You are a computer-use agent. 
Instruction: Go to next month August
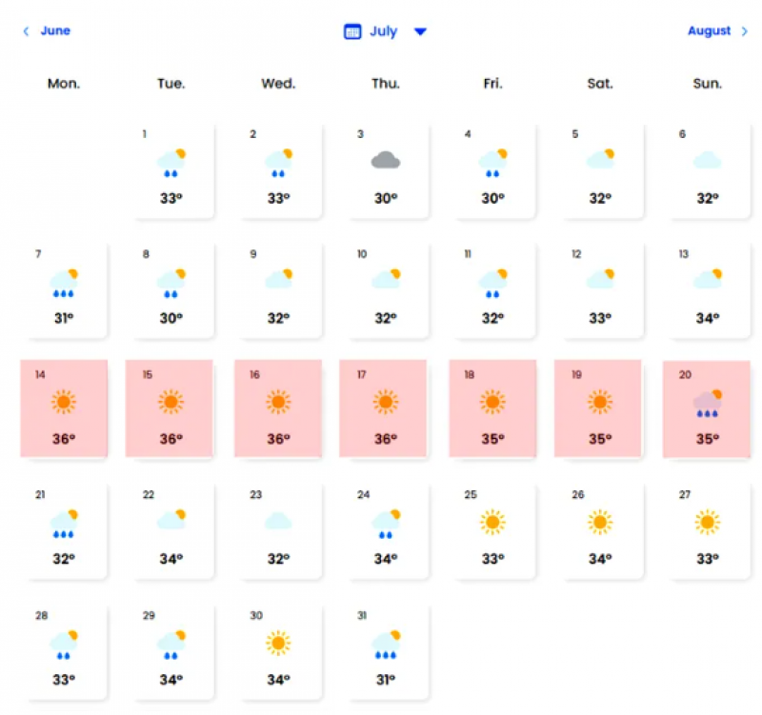[709, 30]
